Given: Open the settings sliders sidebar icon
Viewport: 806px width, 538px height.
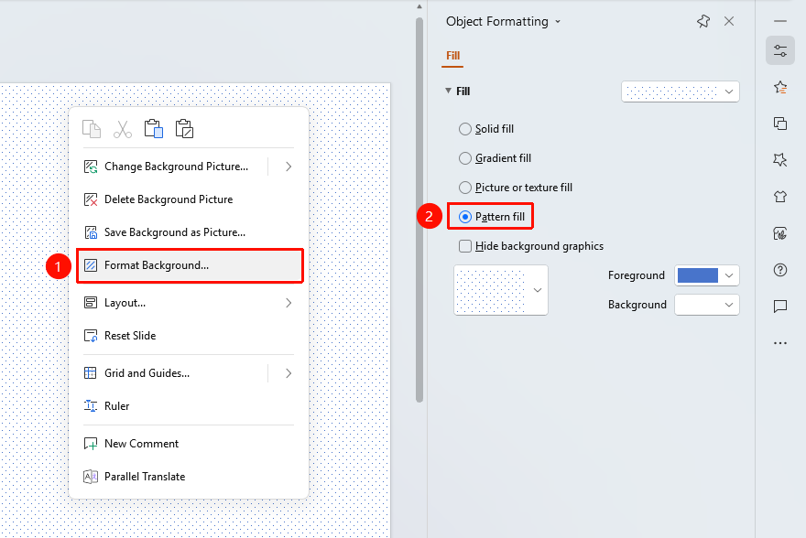Looking at the screenshot, I should click(780, 51).
